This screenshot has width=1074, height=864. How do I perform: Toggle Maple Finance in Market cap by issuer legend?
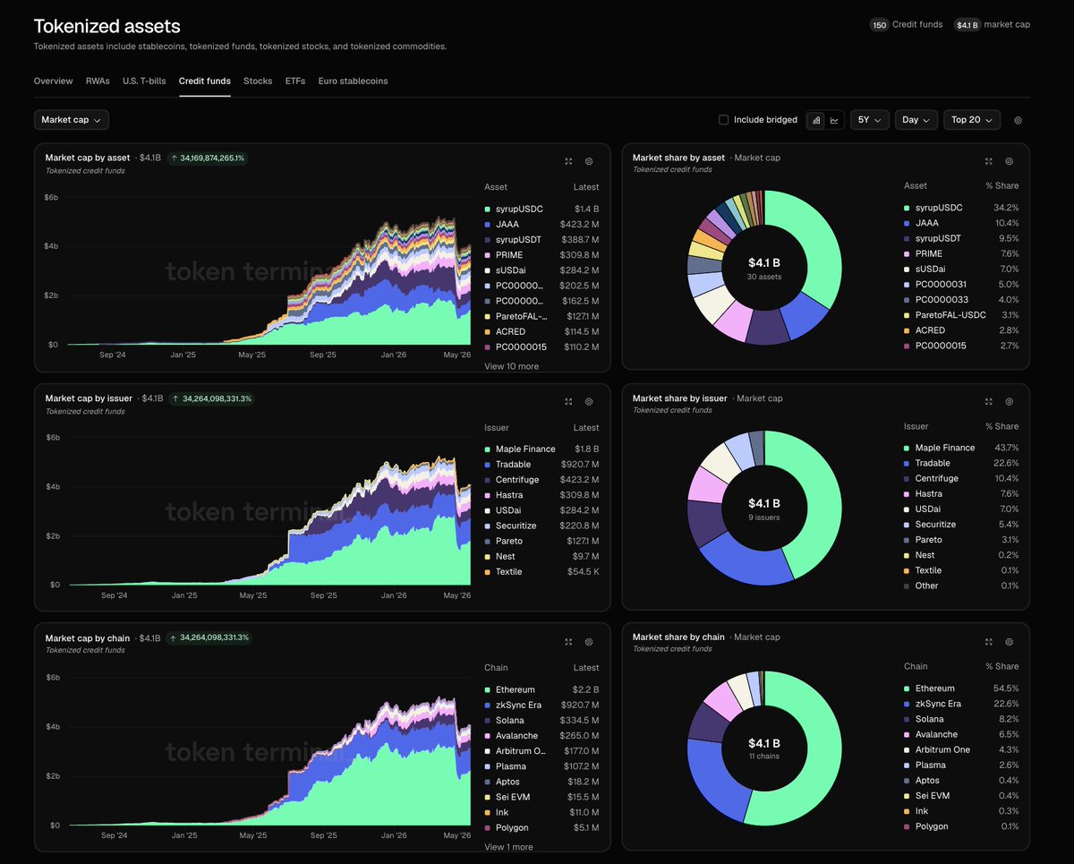pos(541,449)
